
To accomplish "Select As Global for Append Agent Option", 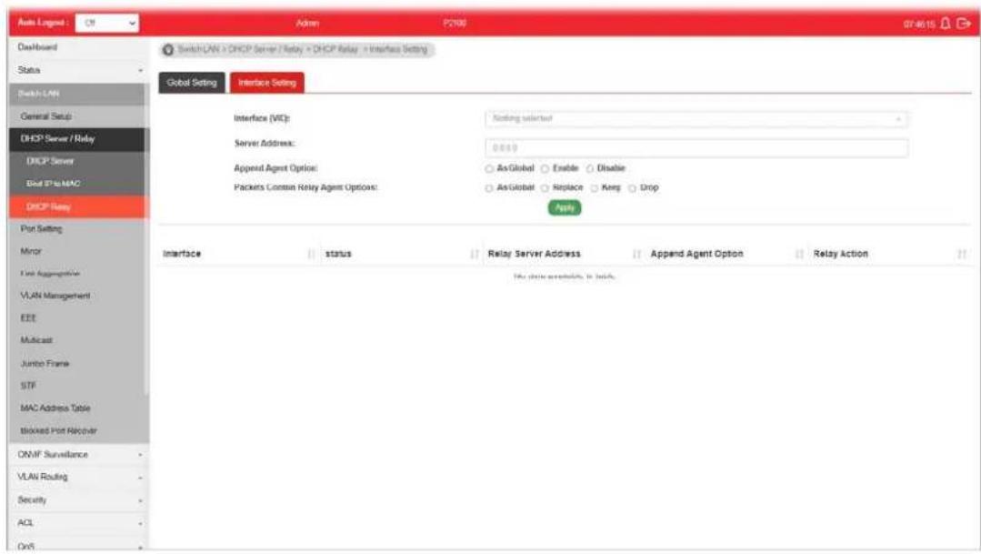I will tap(489, 168).
